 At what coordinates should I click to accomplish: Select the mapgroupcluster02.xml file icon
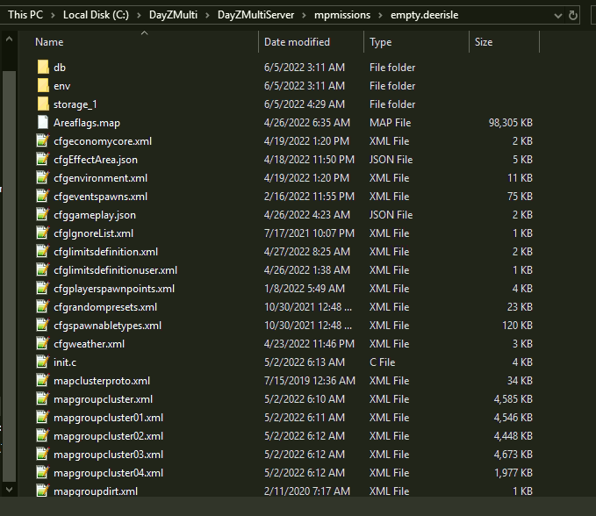(x=43, y=436)
